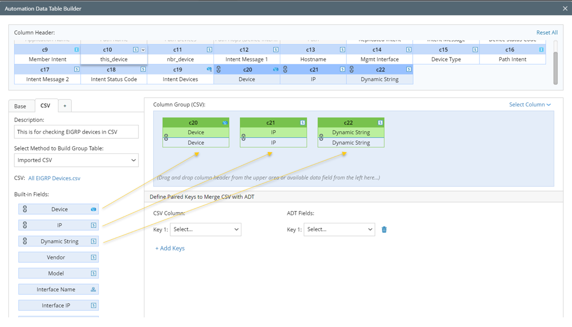Image resolution: width=572 pixels, height=327 pixels.
Task: Click the interface icon on Interface Name field
Action: (93, 289)
